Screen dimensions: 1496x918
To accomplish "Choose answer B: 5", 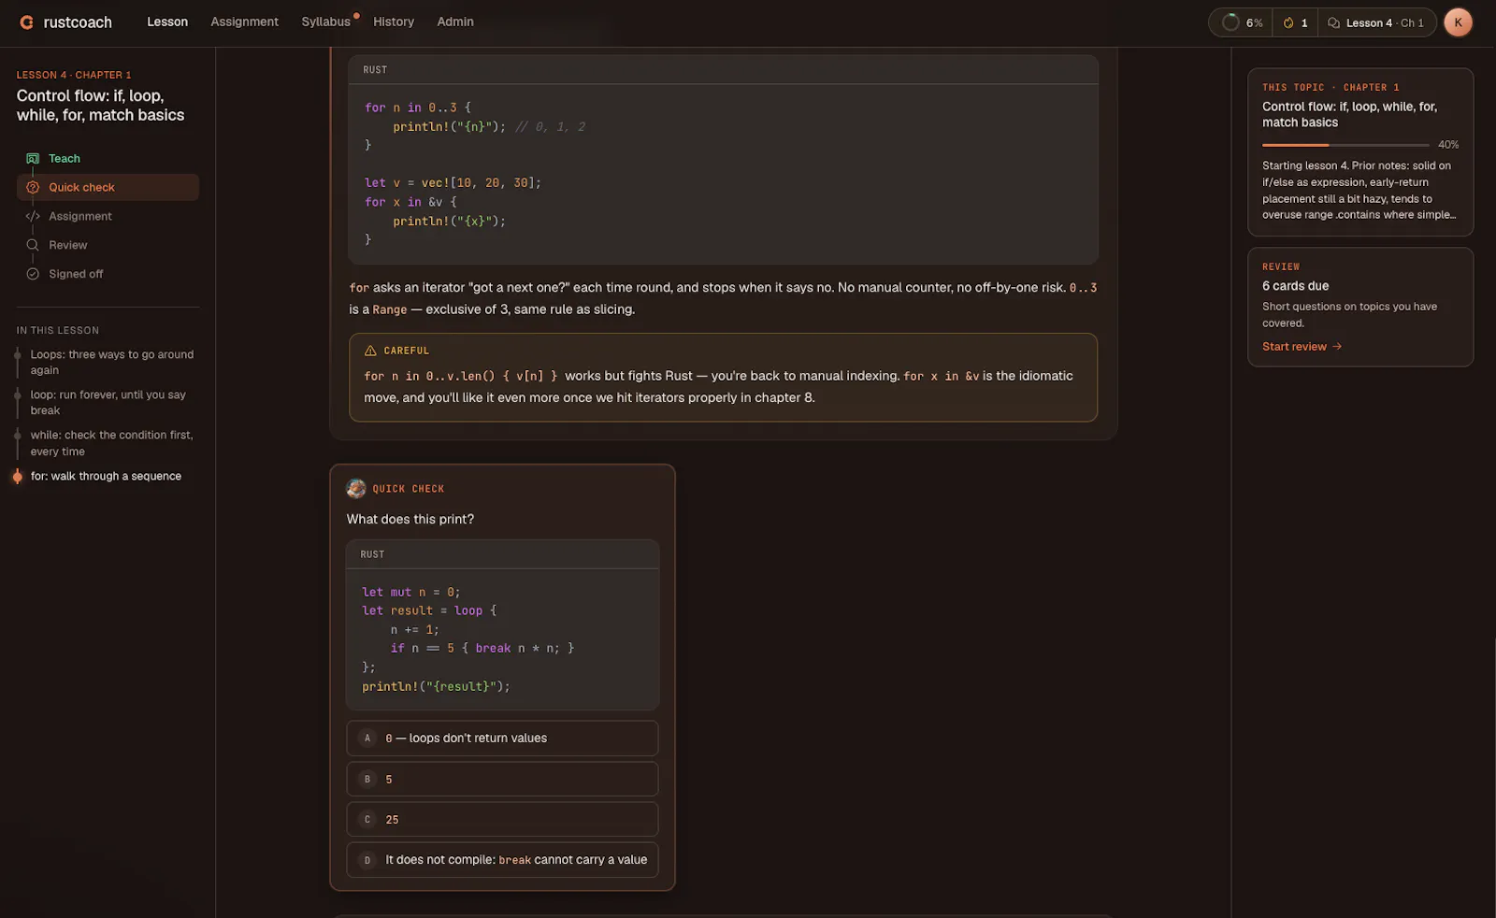I will click(x=502, y=779).
